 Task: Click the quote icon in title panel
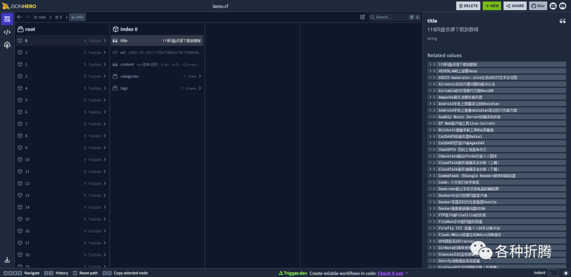pos(563,21)
